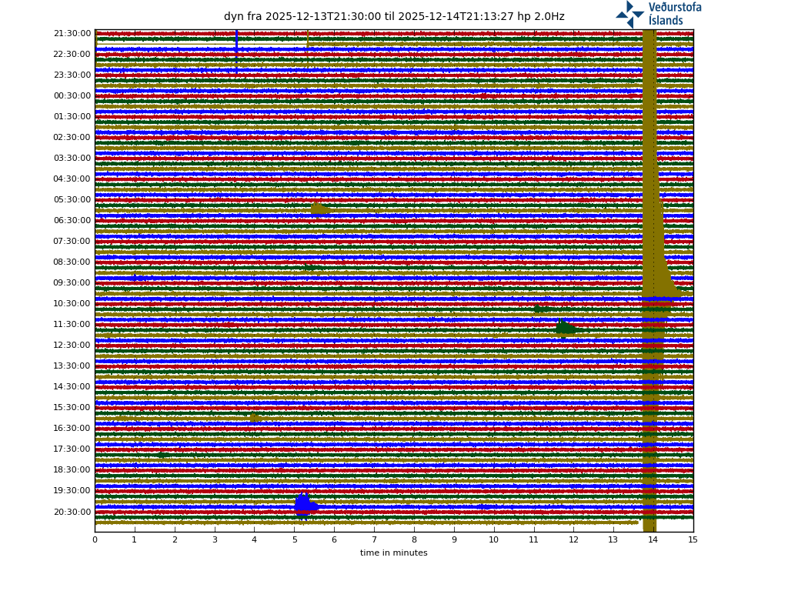This screenshot has height=591, width=788.
Task: Click the plot title with the date range
Action: (x=394, y=16)
